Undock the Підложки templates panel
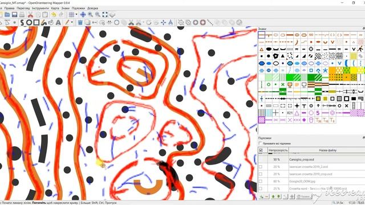This screenshot has height=205, width=365. coord(364,138)
